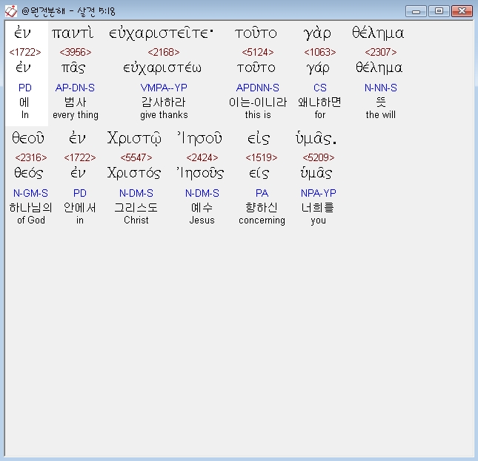Minimize the 원전분해 window
The width and height of the screenshot is (478, 461).
tap(416, 11)
